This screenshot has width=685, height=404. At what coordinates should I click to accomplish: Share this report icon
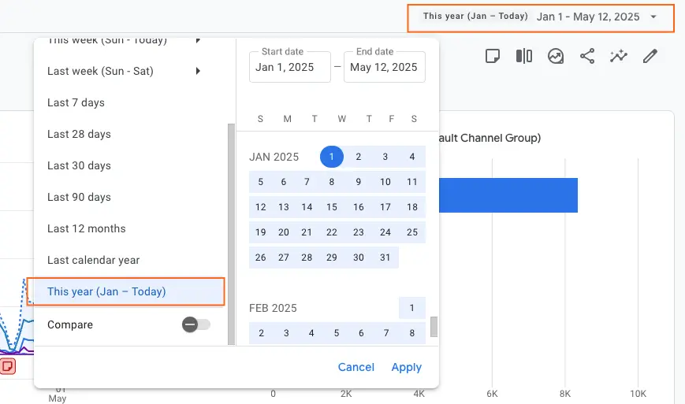pyautogui.click(x=587, y=56)
